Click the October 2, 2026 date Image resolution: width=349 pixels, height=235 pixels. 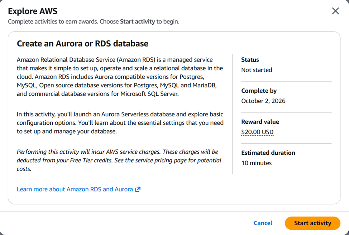coord(263,101)
